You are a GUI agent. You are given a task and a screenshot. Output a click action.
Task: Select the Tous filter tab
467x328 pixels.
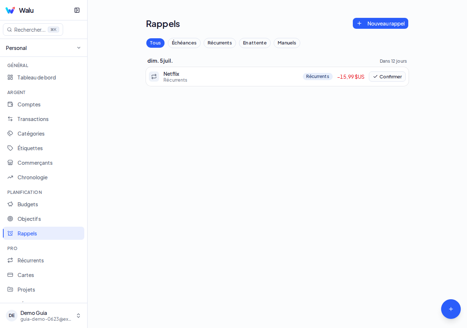coord(155,43)
